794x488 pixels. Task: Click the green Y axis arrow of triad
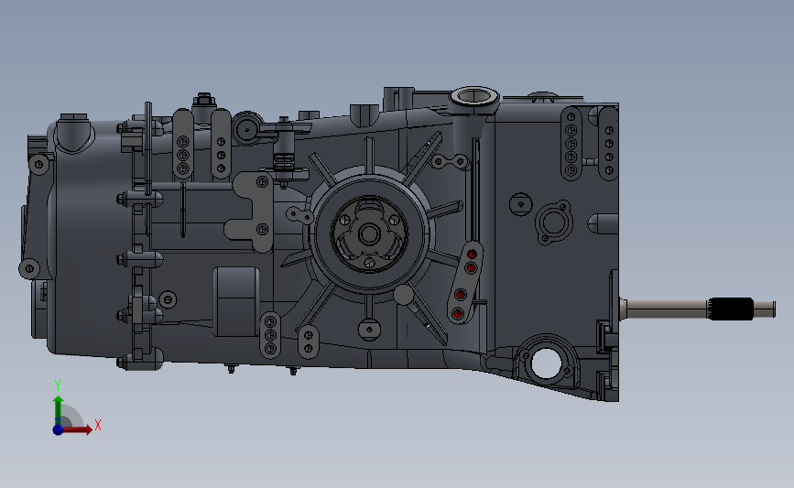[x=58, y=410]
